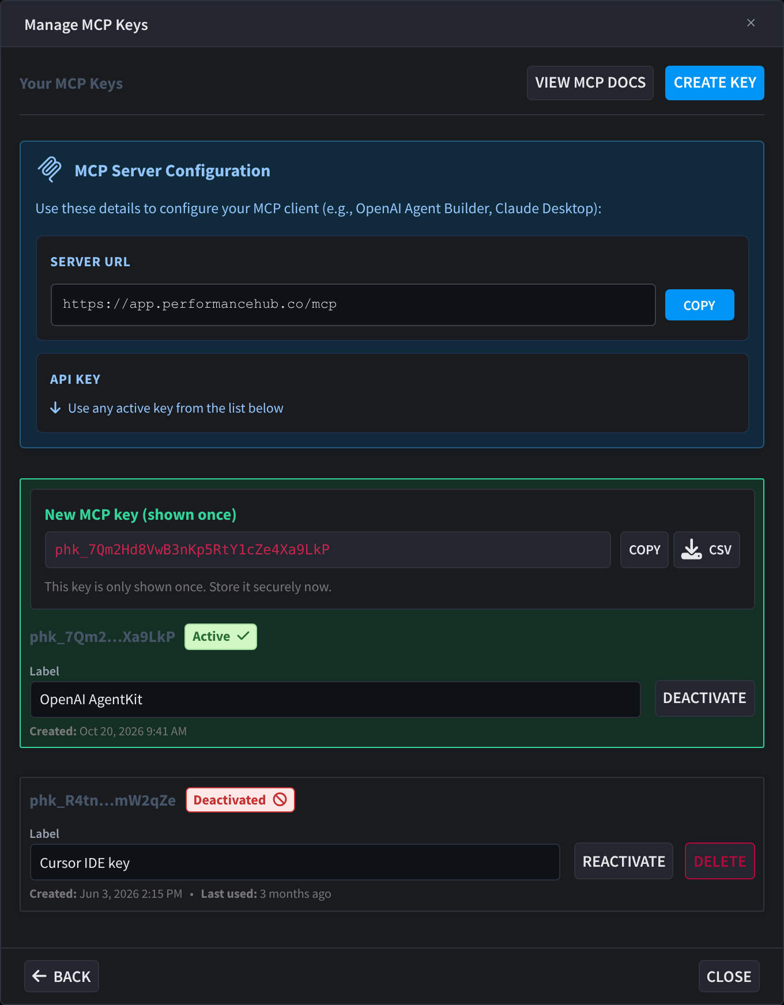This screenshot has height=1005, width=784.
Task: Click the 'Your MCP Keys' heading
Action: pyautogui.click(x=71, y=84)
